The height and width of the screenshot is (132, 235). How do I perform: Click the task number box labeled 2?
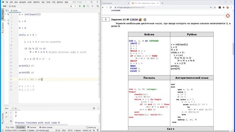click(x=106, y=19)
